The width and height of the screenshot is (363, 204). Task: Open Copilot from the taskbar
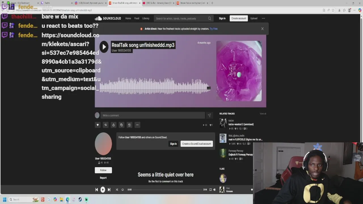[55, 199]
